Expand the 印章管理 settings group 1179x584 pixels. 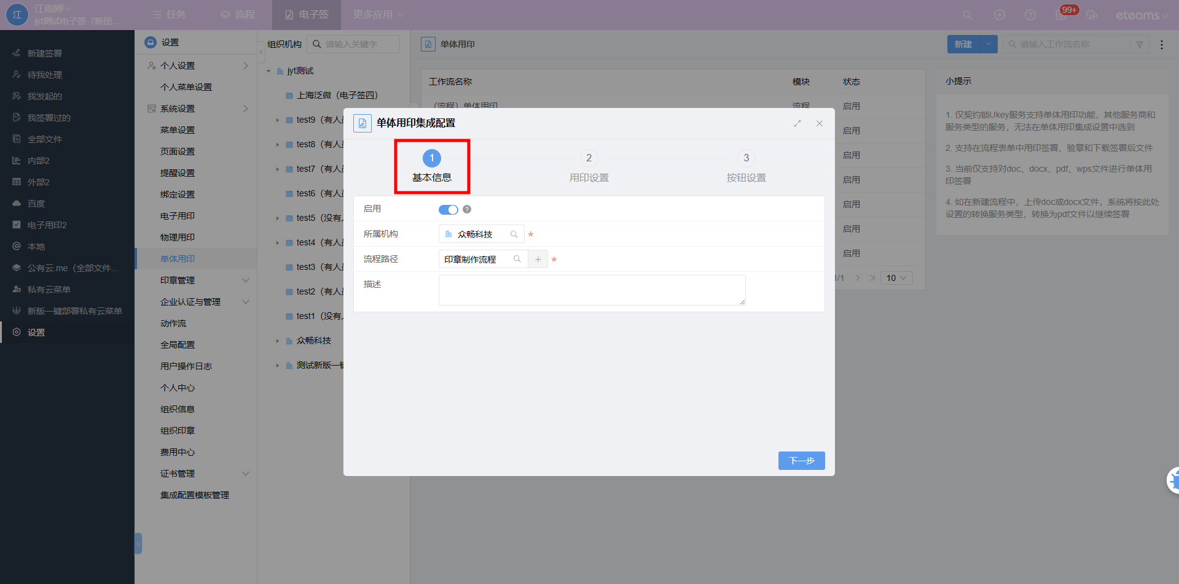(x=246, y=280)
